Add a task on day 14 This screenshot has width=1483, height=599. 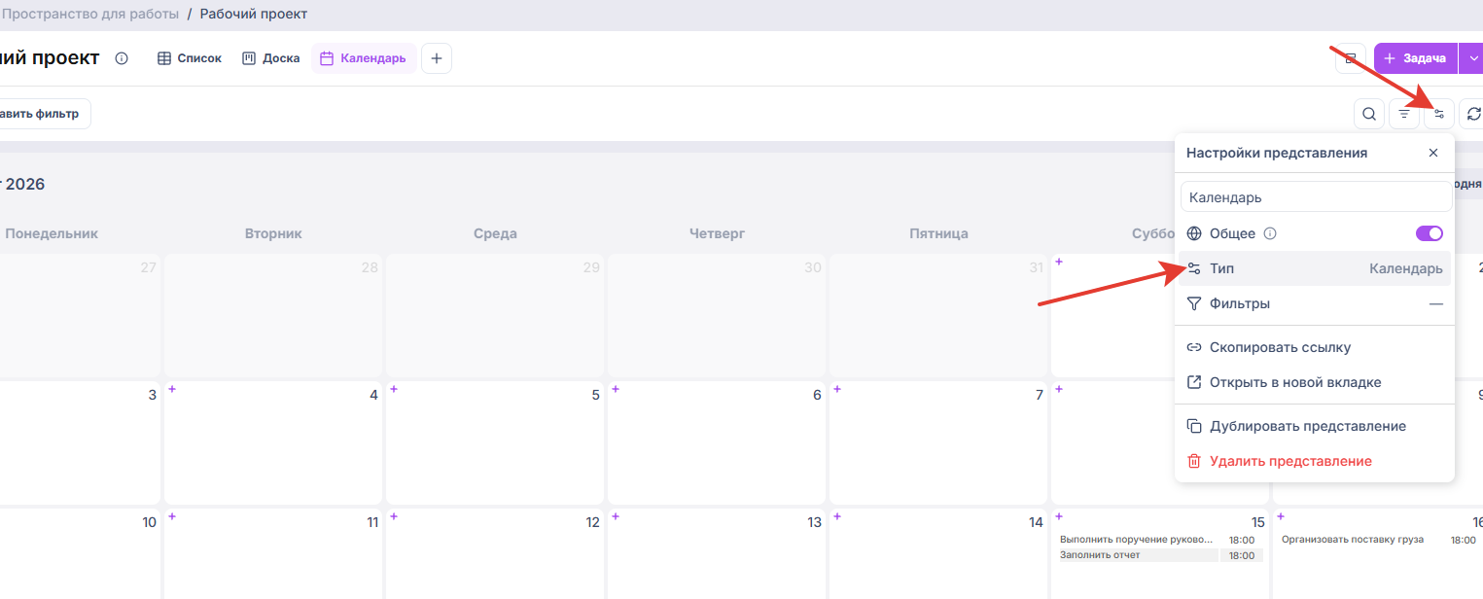837,516
